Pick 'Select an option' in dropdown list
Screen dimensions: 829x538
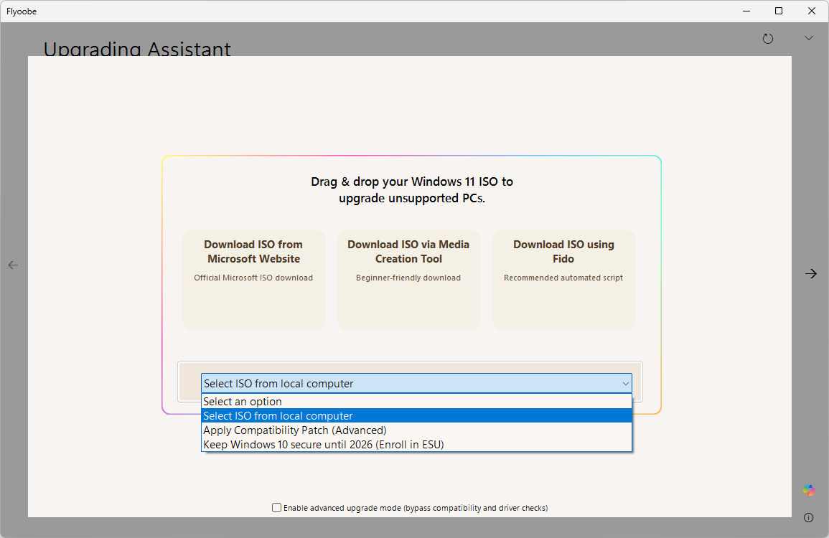tap(416, 402)
